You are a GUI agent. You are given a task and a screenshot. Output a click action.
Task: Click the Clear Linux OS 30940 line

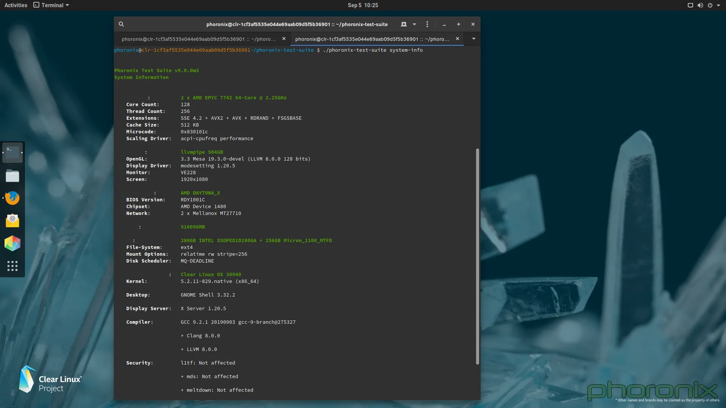coord(211,275)
